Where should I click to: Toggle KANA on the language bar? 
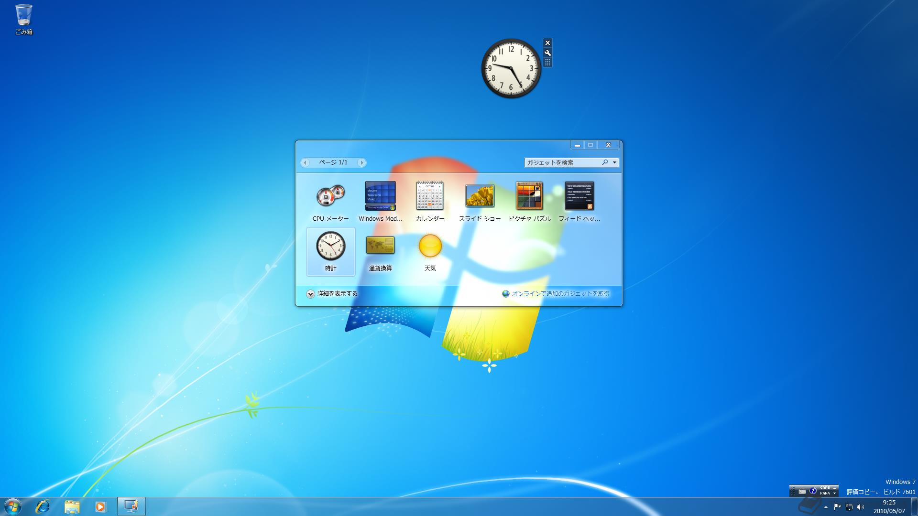825,493
